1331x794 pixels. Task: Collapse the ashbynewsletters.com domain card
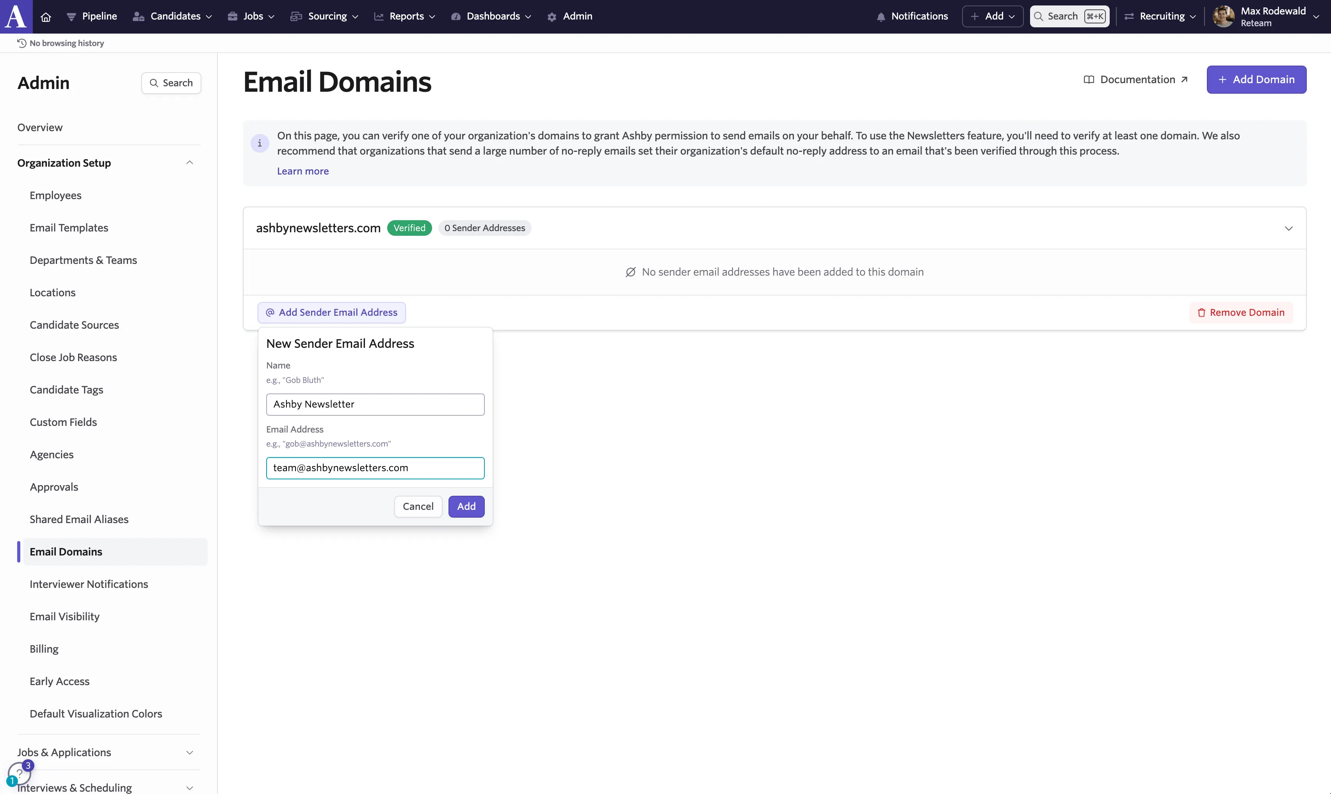(1289, 228)
